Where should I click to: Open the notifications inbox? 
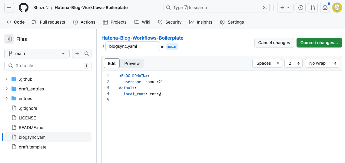pos(325,8)
